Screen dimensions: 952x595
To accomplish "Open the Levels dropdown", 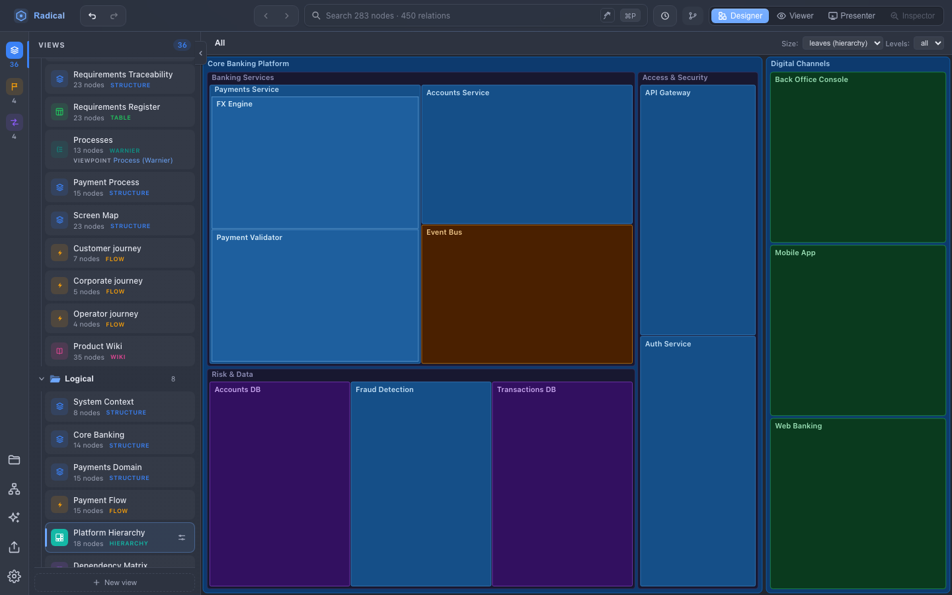I will click(x=929, y=44).
